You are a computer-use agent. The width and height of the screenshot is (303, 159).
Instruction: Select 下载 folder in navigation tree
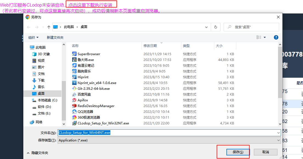pos(41,80)
